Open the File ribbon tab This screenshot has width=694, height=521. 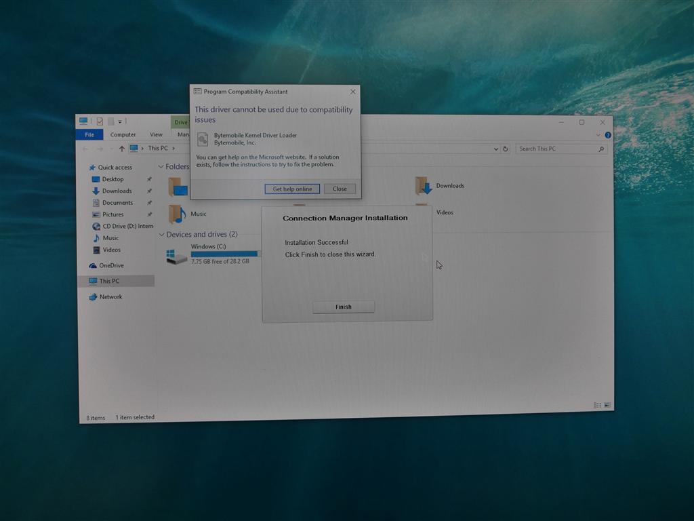click(89, 135)
